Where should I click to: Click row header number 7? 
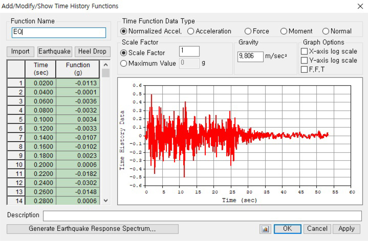(16, 137)
